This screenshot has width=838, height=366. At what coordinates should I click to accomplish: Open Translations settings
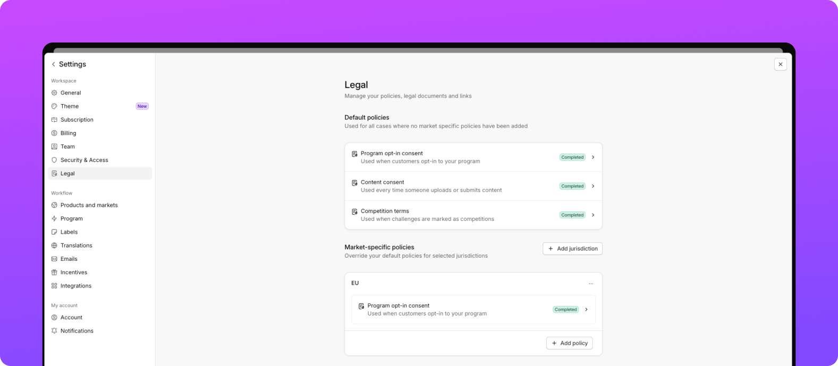[x=100, y=245]
